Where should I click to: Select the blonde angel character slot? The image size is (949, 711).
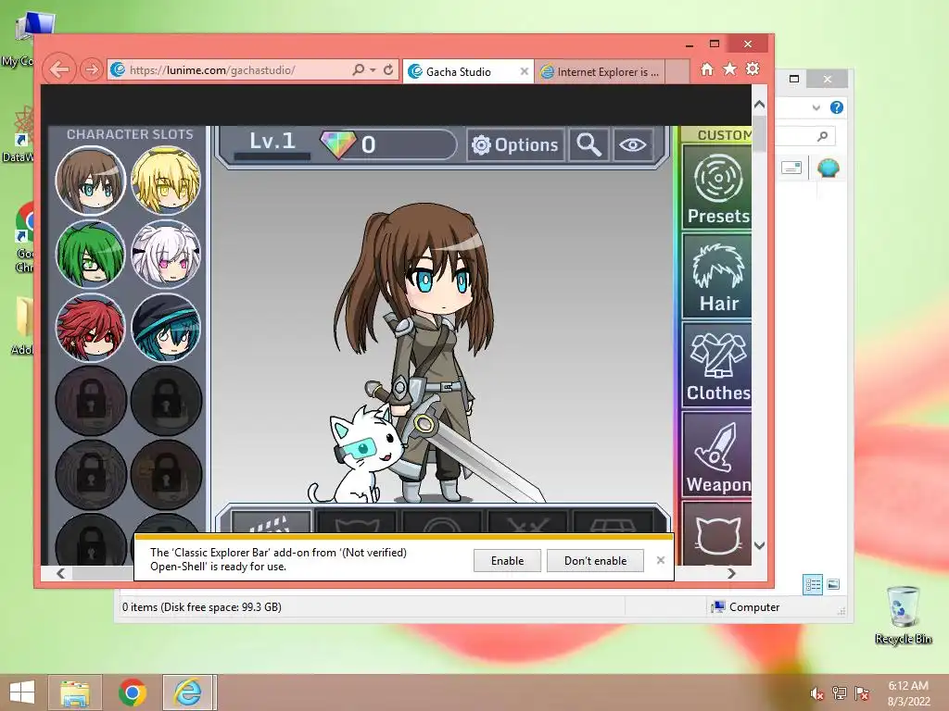pos(166,181)
